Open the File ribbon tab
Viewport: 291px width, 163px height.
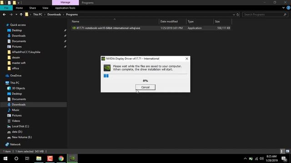point(6,8)
